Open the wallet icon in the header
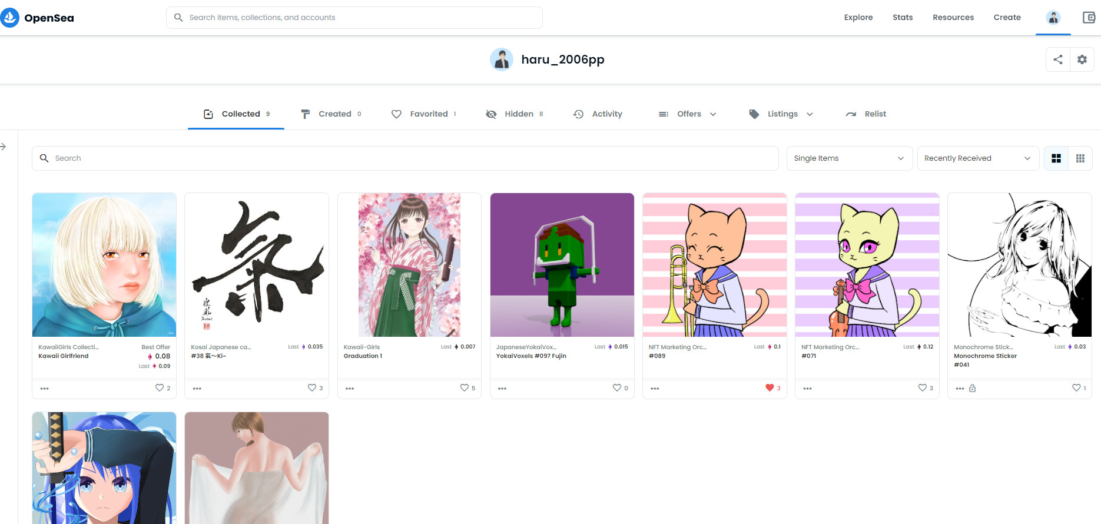Viewport: 1101px width, 524px height. [1089, 18]
